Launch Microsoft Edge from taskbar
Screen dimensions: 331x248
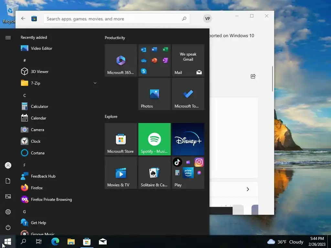tap(55, 242)
